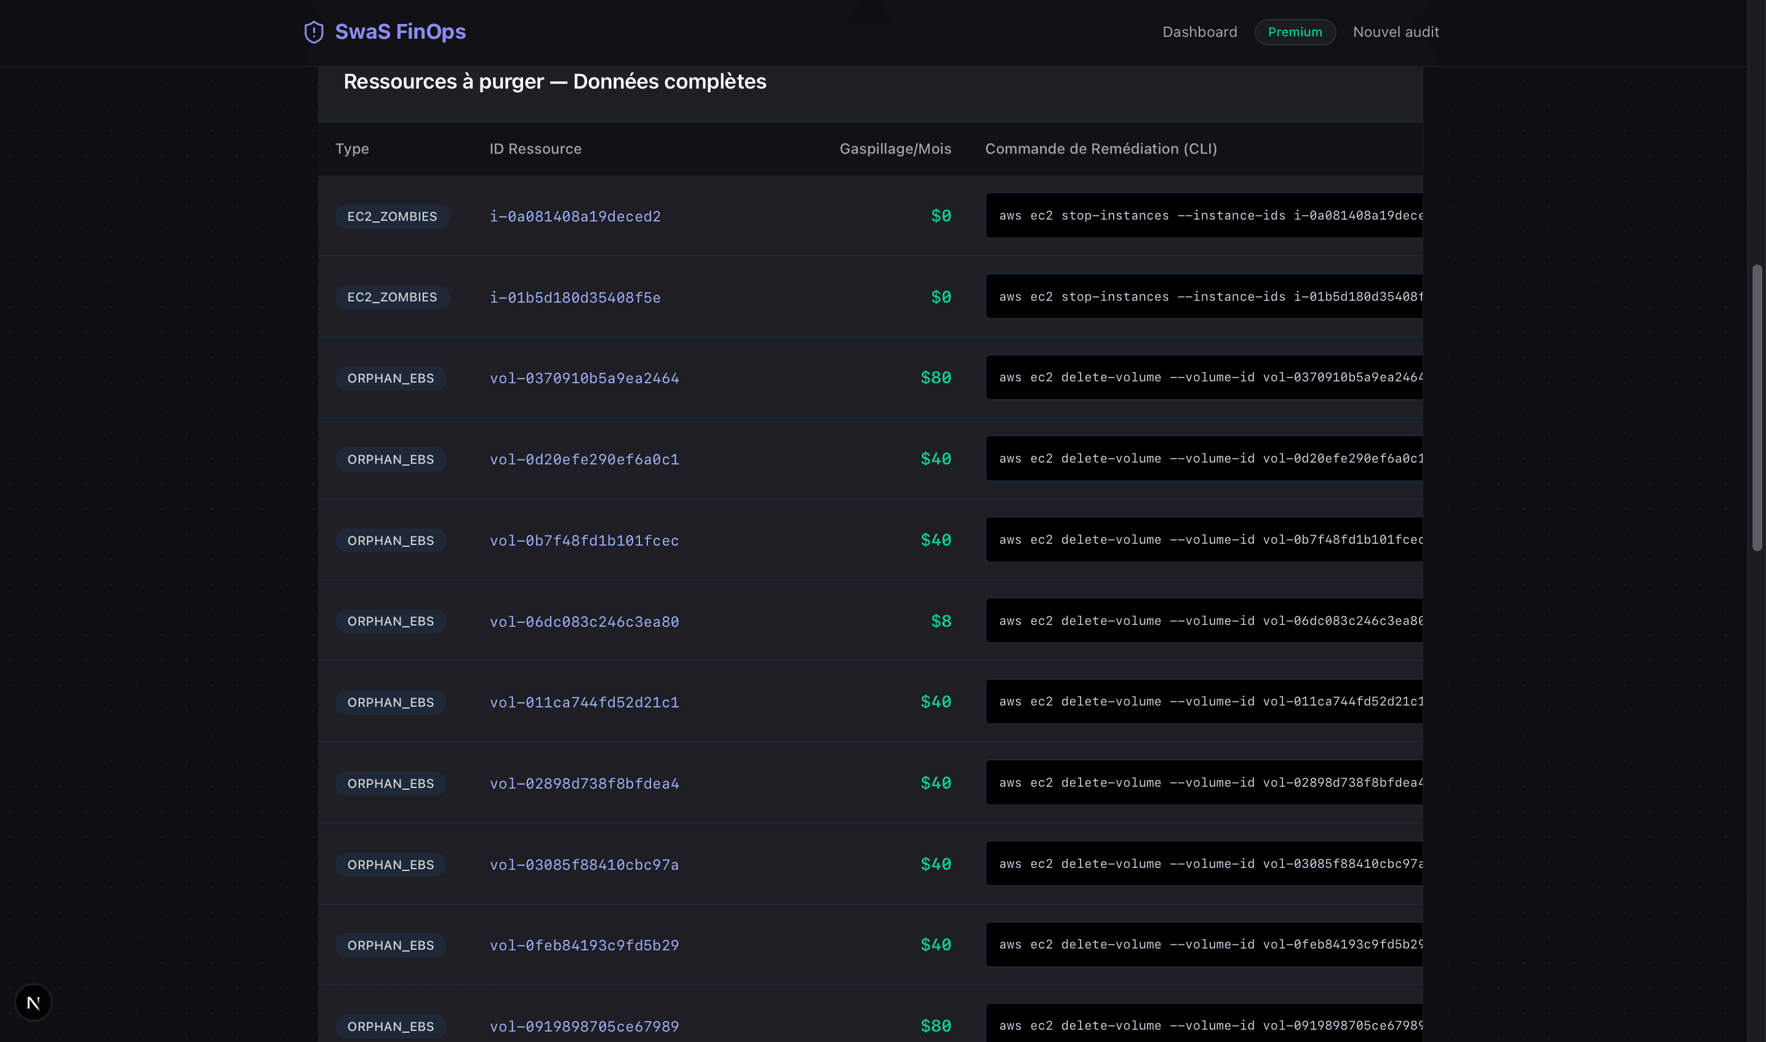The height and width of the screenshot is (1042, 1766).
Task: Click the ORPHAN_EBS badge for vol-06dc083c246c3ea80
Action: tap(390, 621)
